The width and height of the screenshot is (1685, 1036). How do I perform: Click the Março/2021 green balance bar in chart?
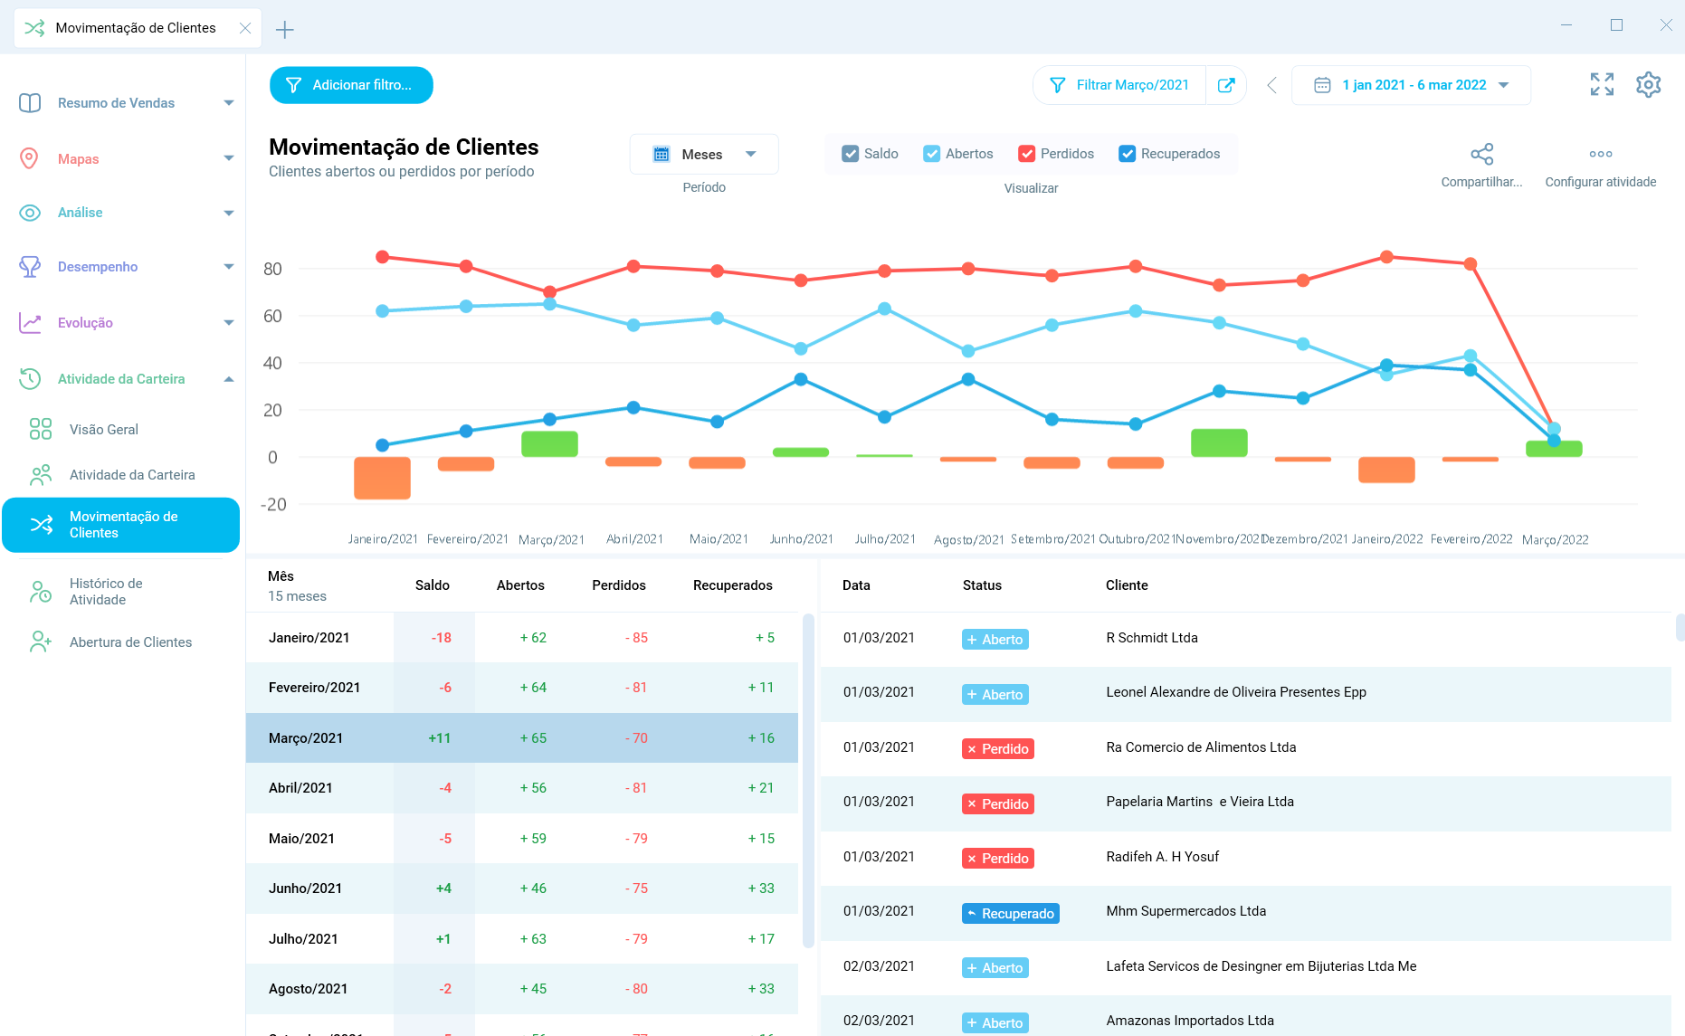click(549, 443)
